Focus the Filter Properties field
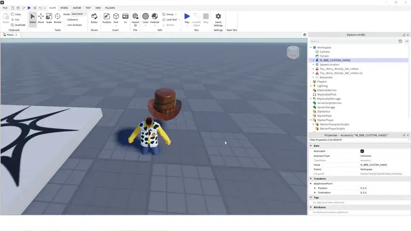The height and width of the screenshot is (231, 411). (x=358, y=140)
